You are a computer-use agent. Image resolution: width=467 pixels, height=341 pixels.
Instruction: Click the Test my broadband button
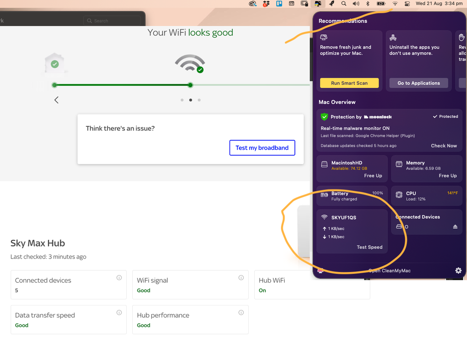tap(262, 148)
